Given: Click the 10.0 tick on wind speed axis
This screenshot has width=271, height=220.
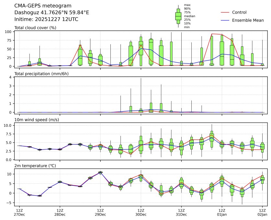Looking at the screenshot, I should [8, 125].
